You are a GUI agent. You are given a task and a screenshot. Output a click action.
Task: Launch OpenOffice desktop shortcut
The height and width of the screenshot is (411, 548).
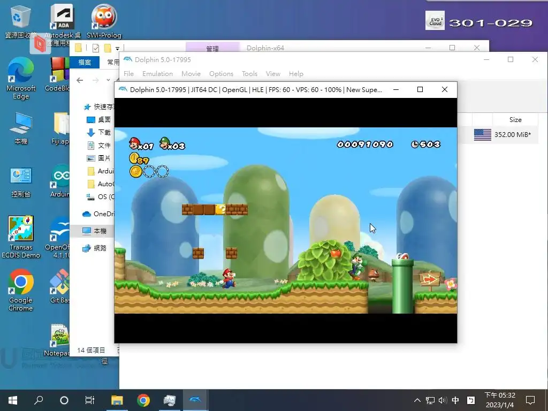tap(58, 238)
